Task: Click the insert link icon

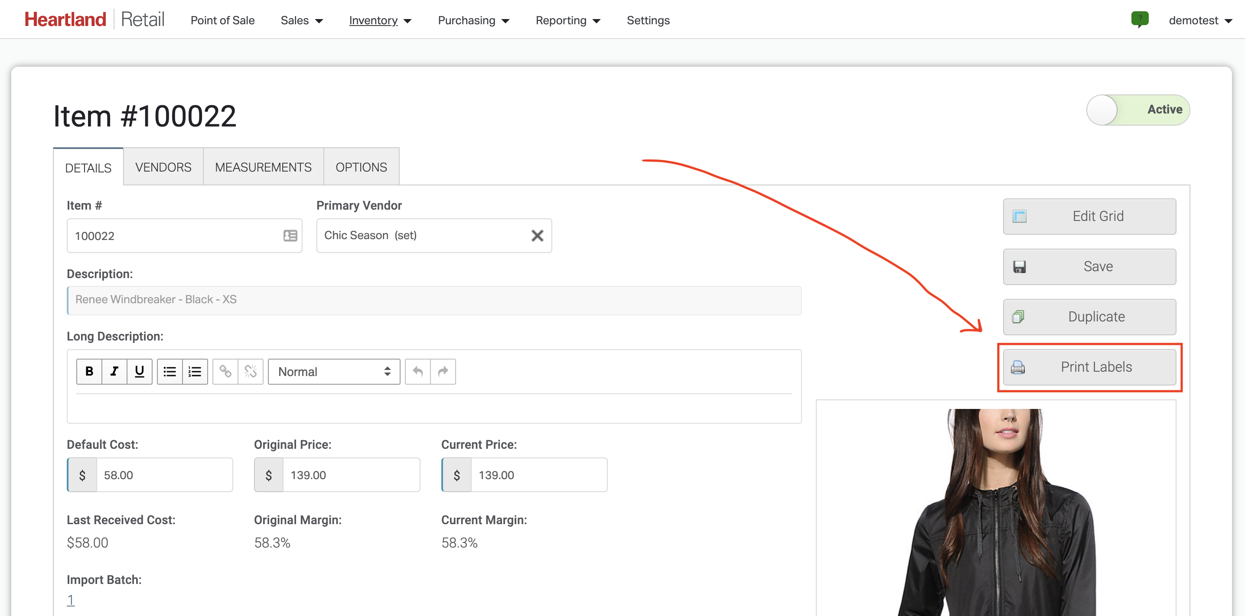Action: click(225, 372)
